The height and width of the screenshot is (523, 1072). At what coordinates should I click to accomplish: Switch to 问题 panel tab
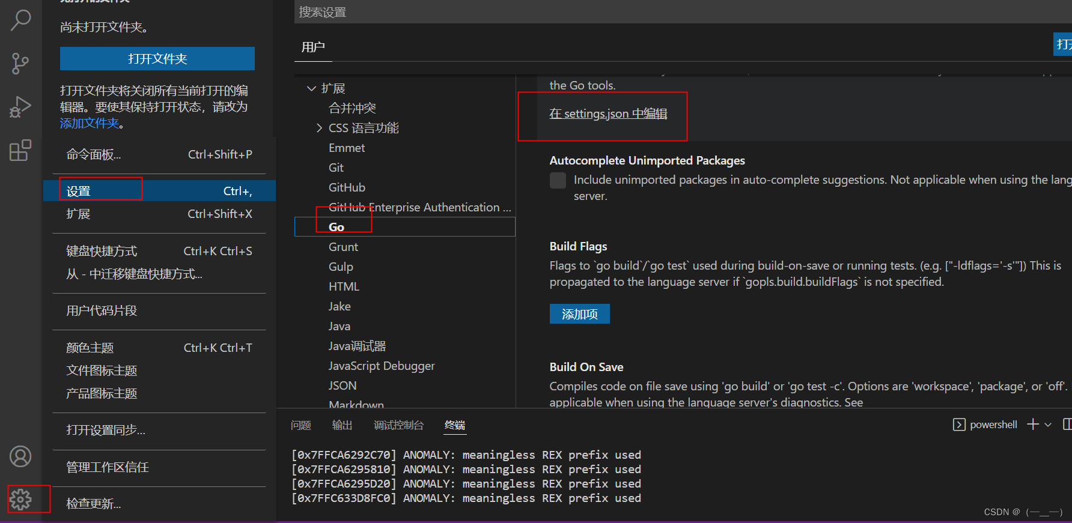coord(300,425)
